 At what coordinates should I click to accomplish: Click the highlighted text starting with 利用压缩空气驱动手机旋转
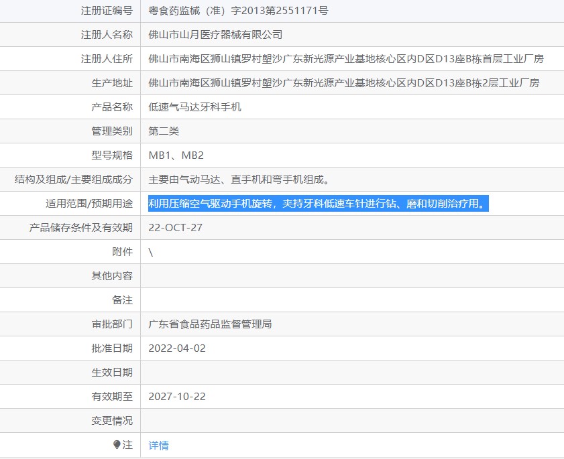(x=319, y=204)
